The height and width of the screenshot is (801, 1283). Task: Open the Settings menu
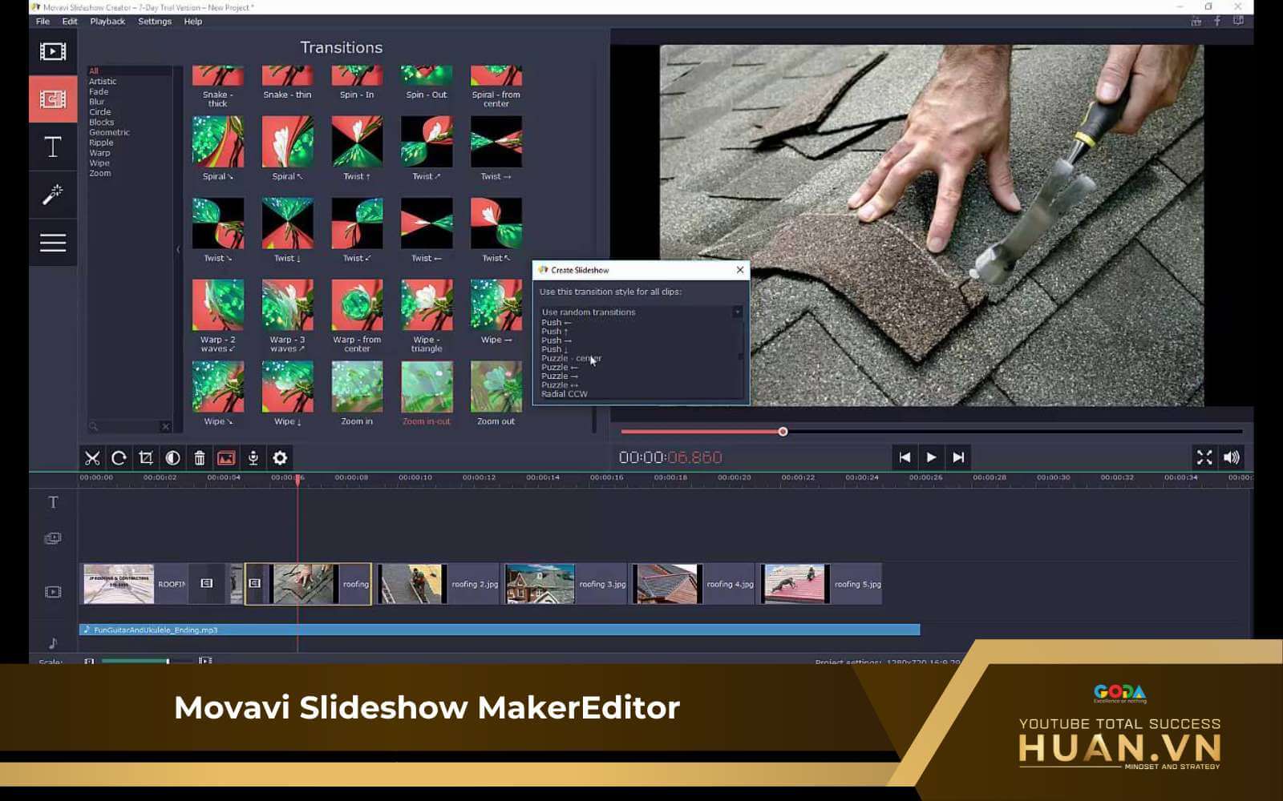tap(155, 22)
